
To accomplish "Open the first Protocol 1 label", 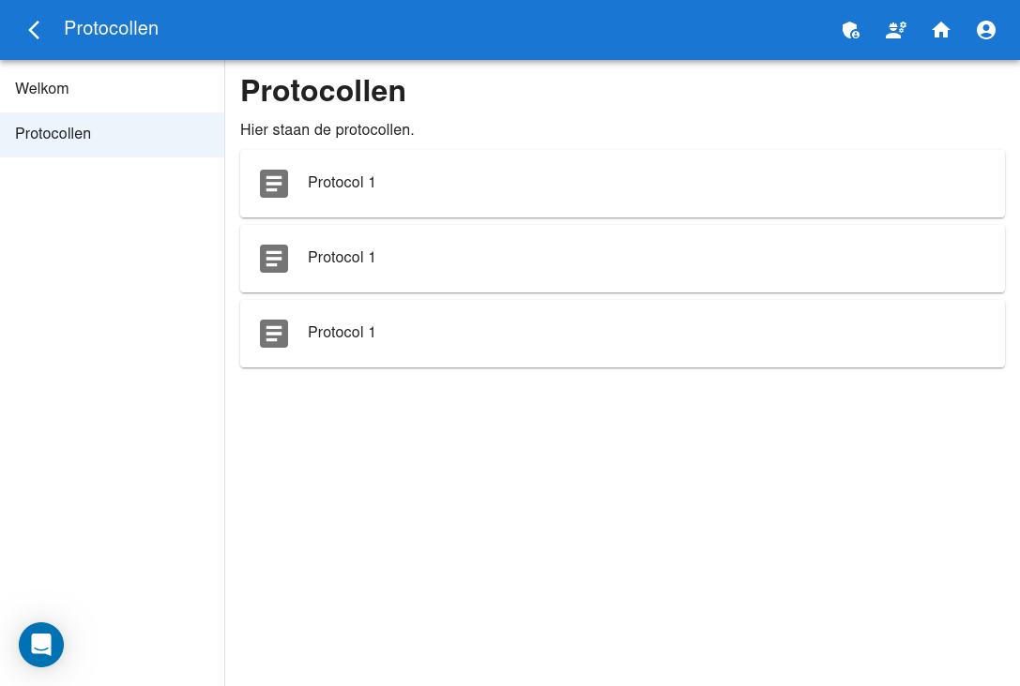I will (342, 183).
